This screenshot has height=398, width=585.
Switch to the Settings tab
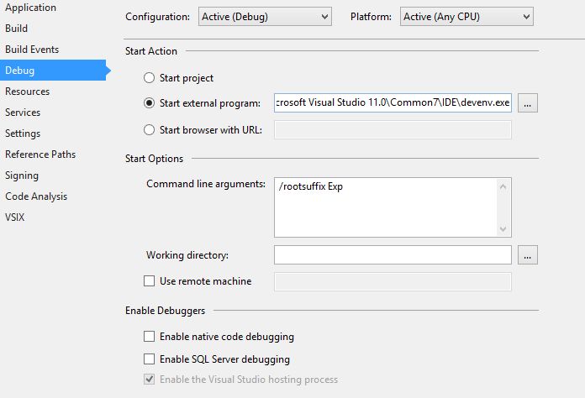coord(23,134)
